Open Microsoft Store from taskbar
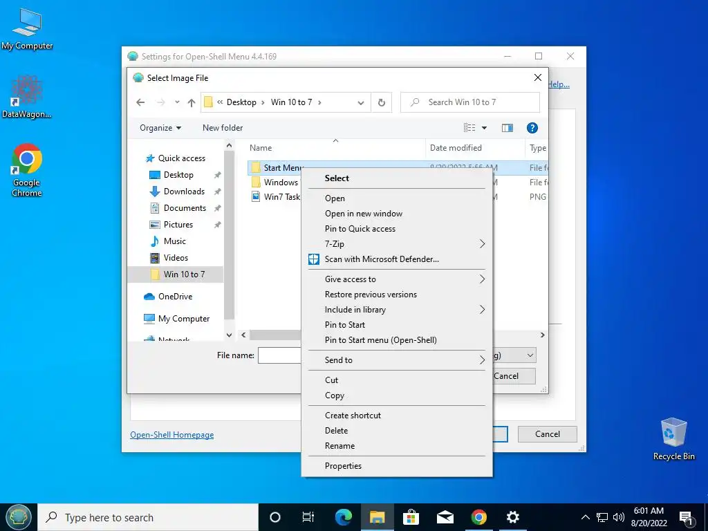 tap(411, 517)
